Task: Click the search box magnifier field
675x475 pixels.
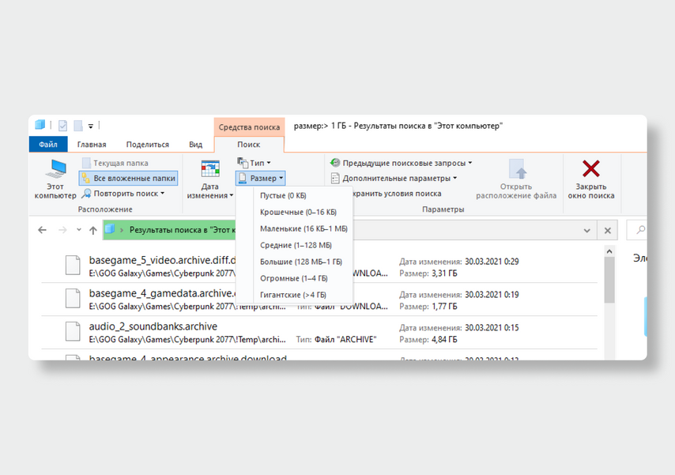Action: coord(636,230)
